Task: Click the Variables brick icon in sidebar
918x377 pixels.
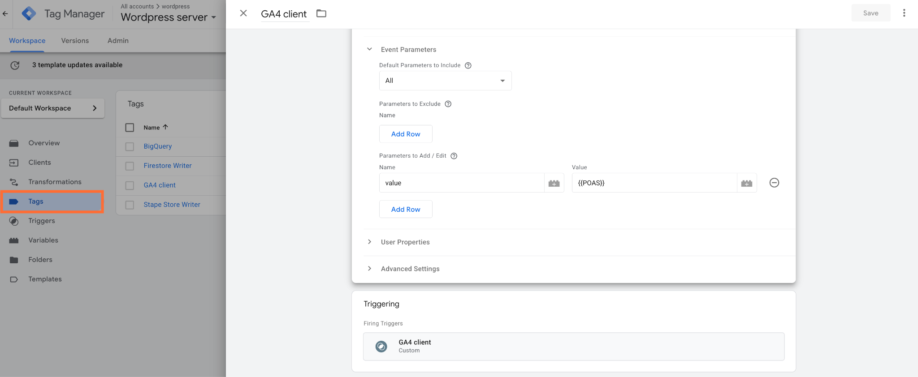Action: click(x=14, y=240)
